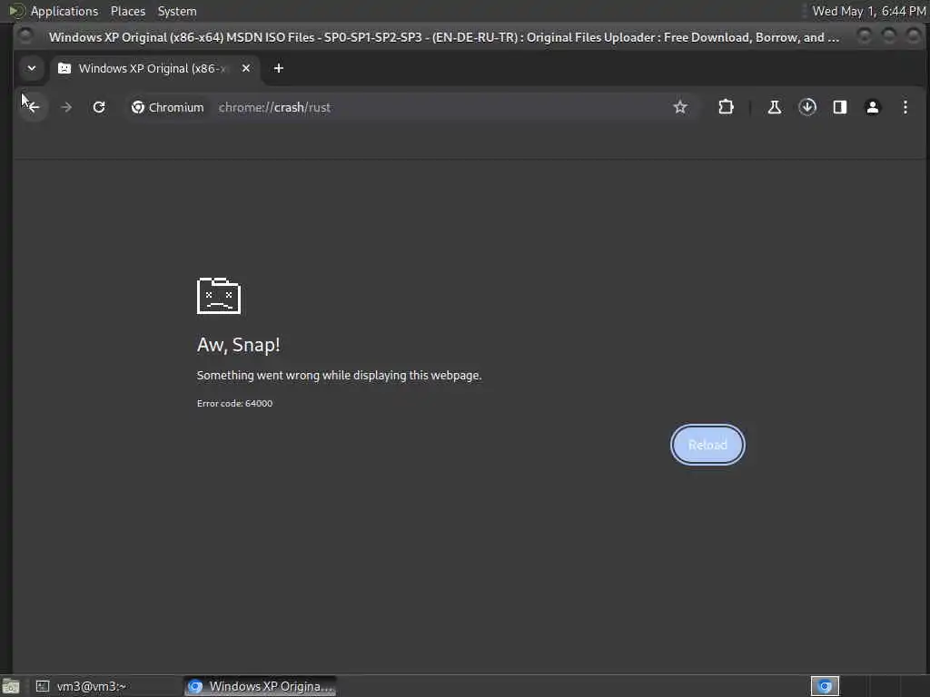Switch to the vm3@vm3:~ terminal taskbar item
930x697 pixels.
coord(105,686)
